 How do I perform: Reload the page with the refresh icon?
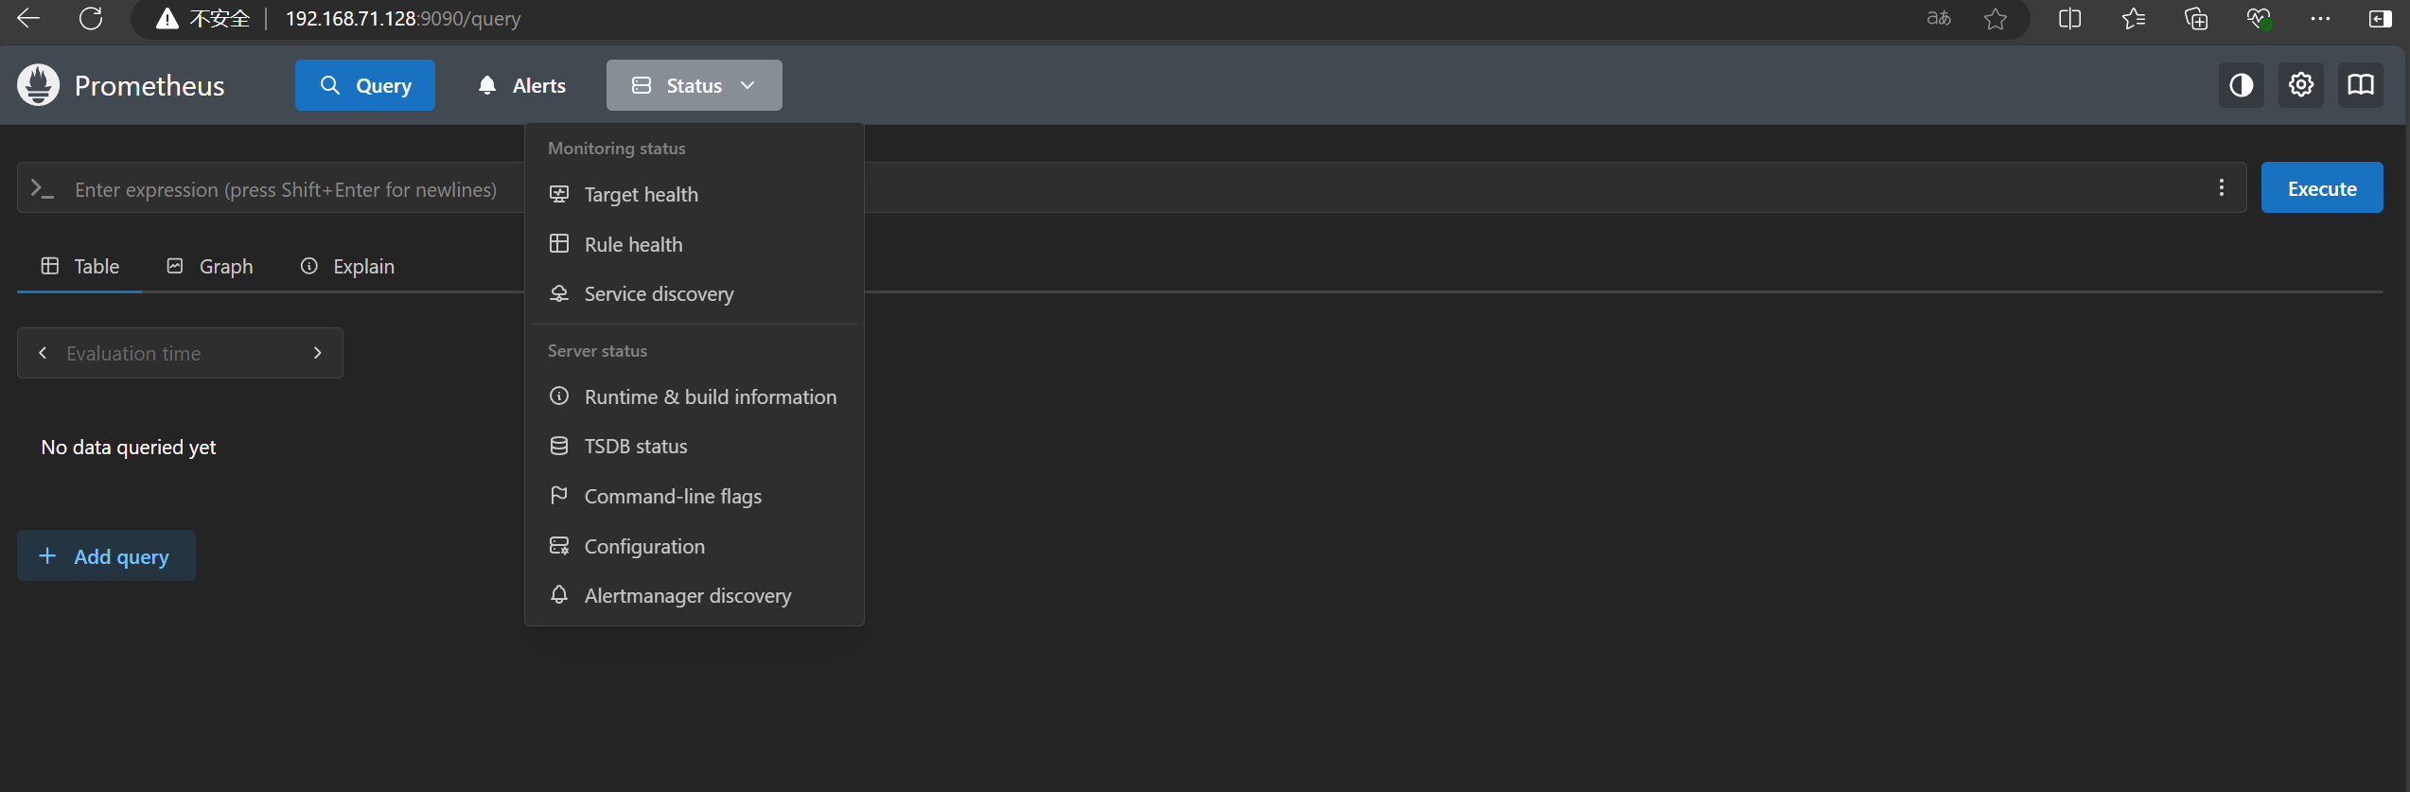(91, 18)
